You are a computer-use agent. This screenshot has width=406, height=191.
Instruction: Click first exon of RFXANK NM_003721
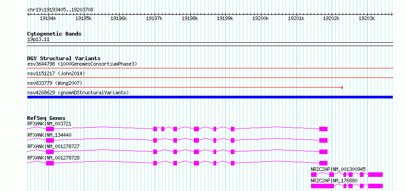[x=50, y=129]
